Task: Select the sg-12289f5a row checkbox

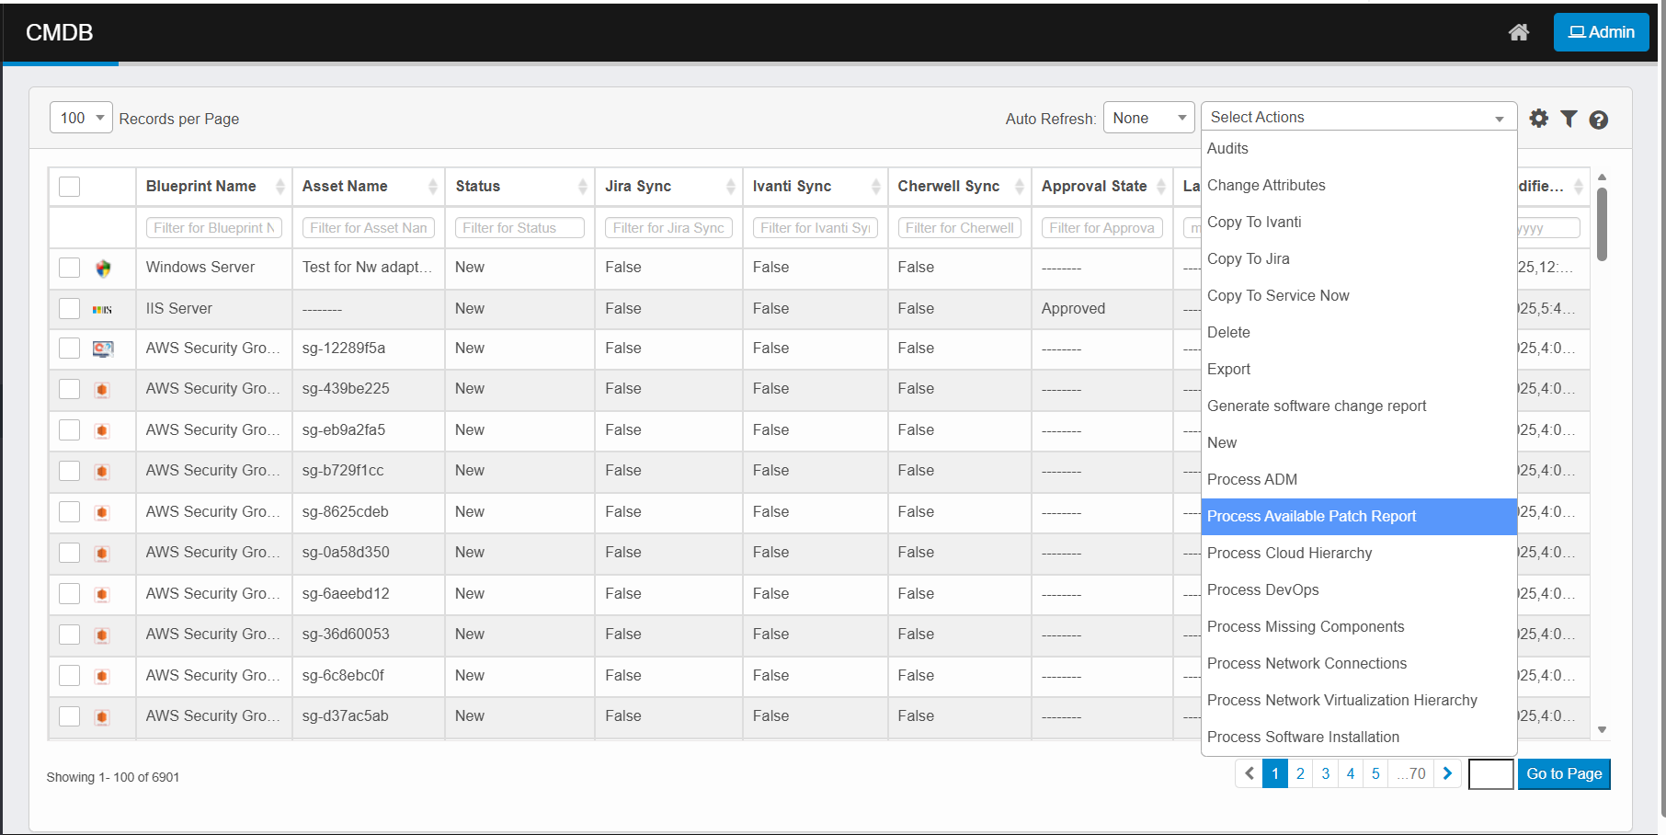Action: coord(70,349)
